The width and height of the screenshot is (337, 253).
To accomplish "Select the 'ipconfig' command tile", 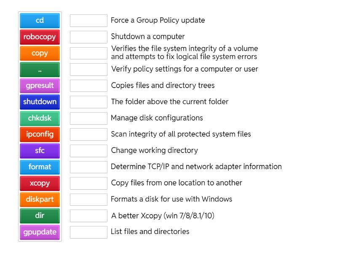I will pos(40,135).
